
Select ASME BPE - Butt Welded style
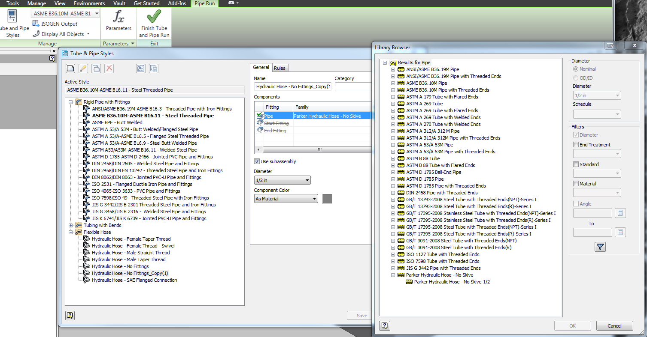tap(117, 122)
